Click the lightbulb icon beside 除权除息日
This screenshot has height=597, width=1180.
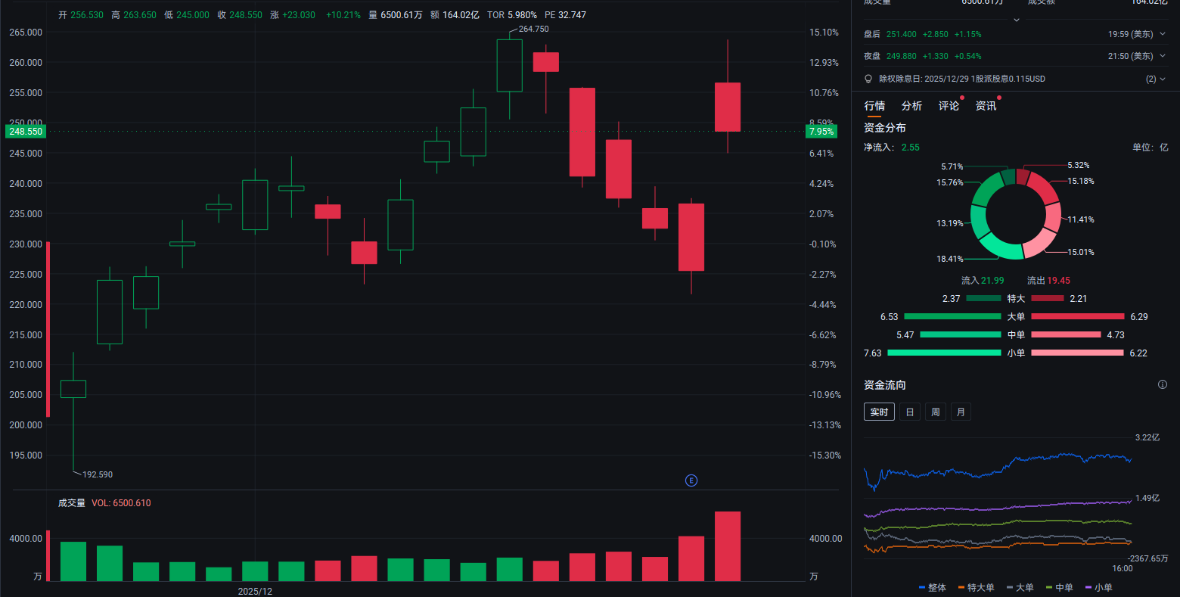(868, 79)
